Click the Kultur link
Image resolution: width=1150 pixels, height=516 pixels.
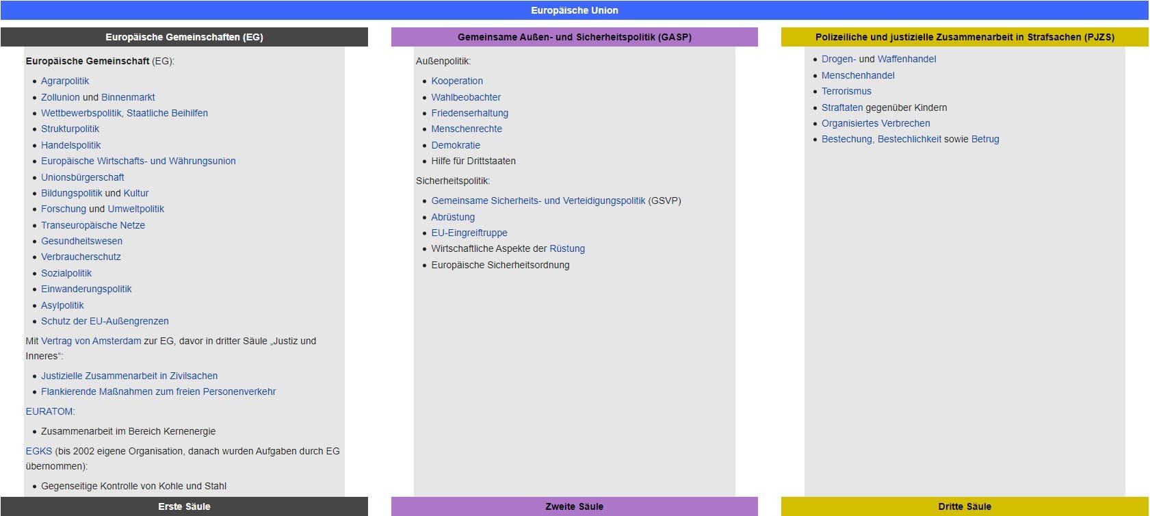[136, 193]
